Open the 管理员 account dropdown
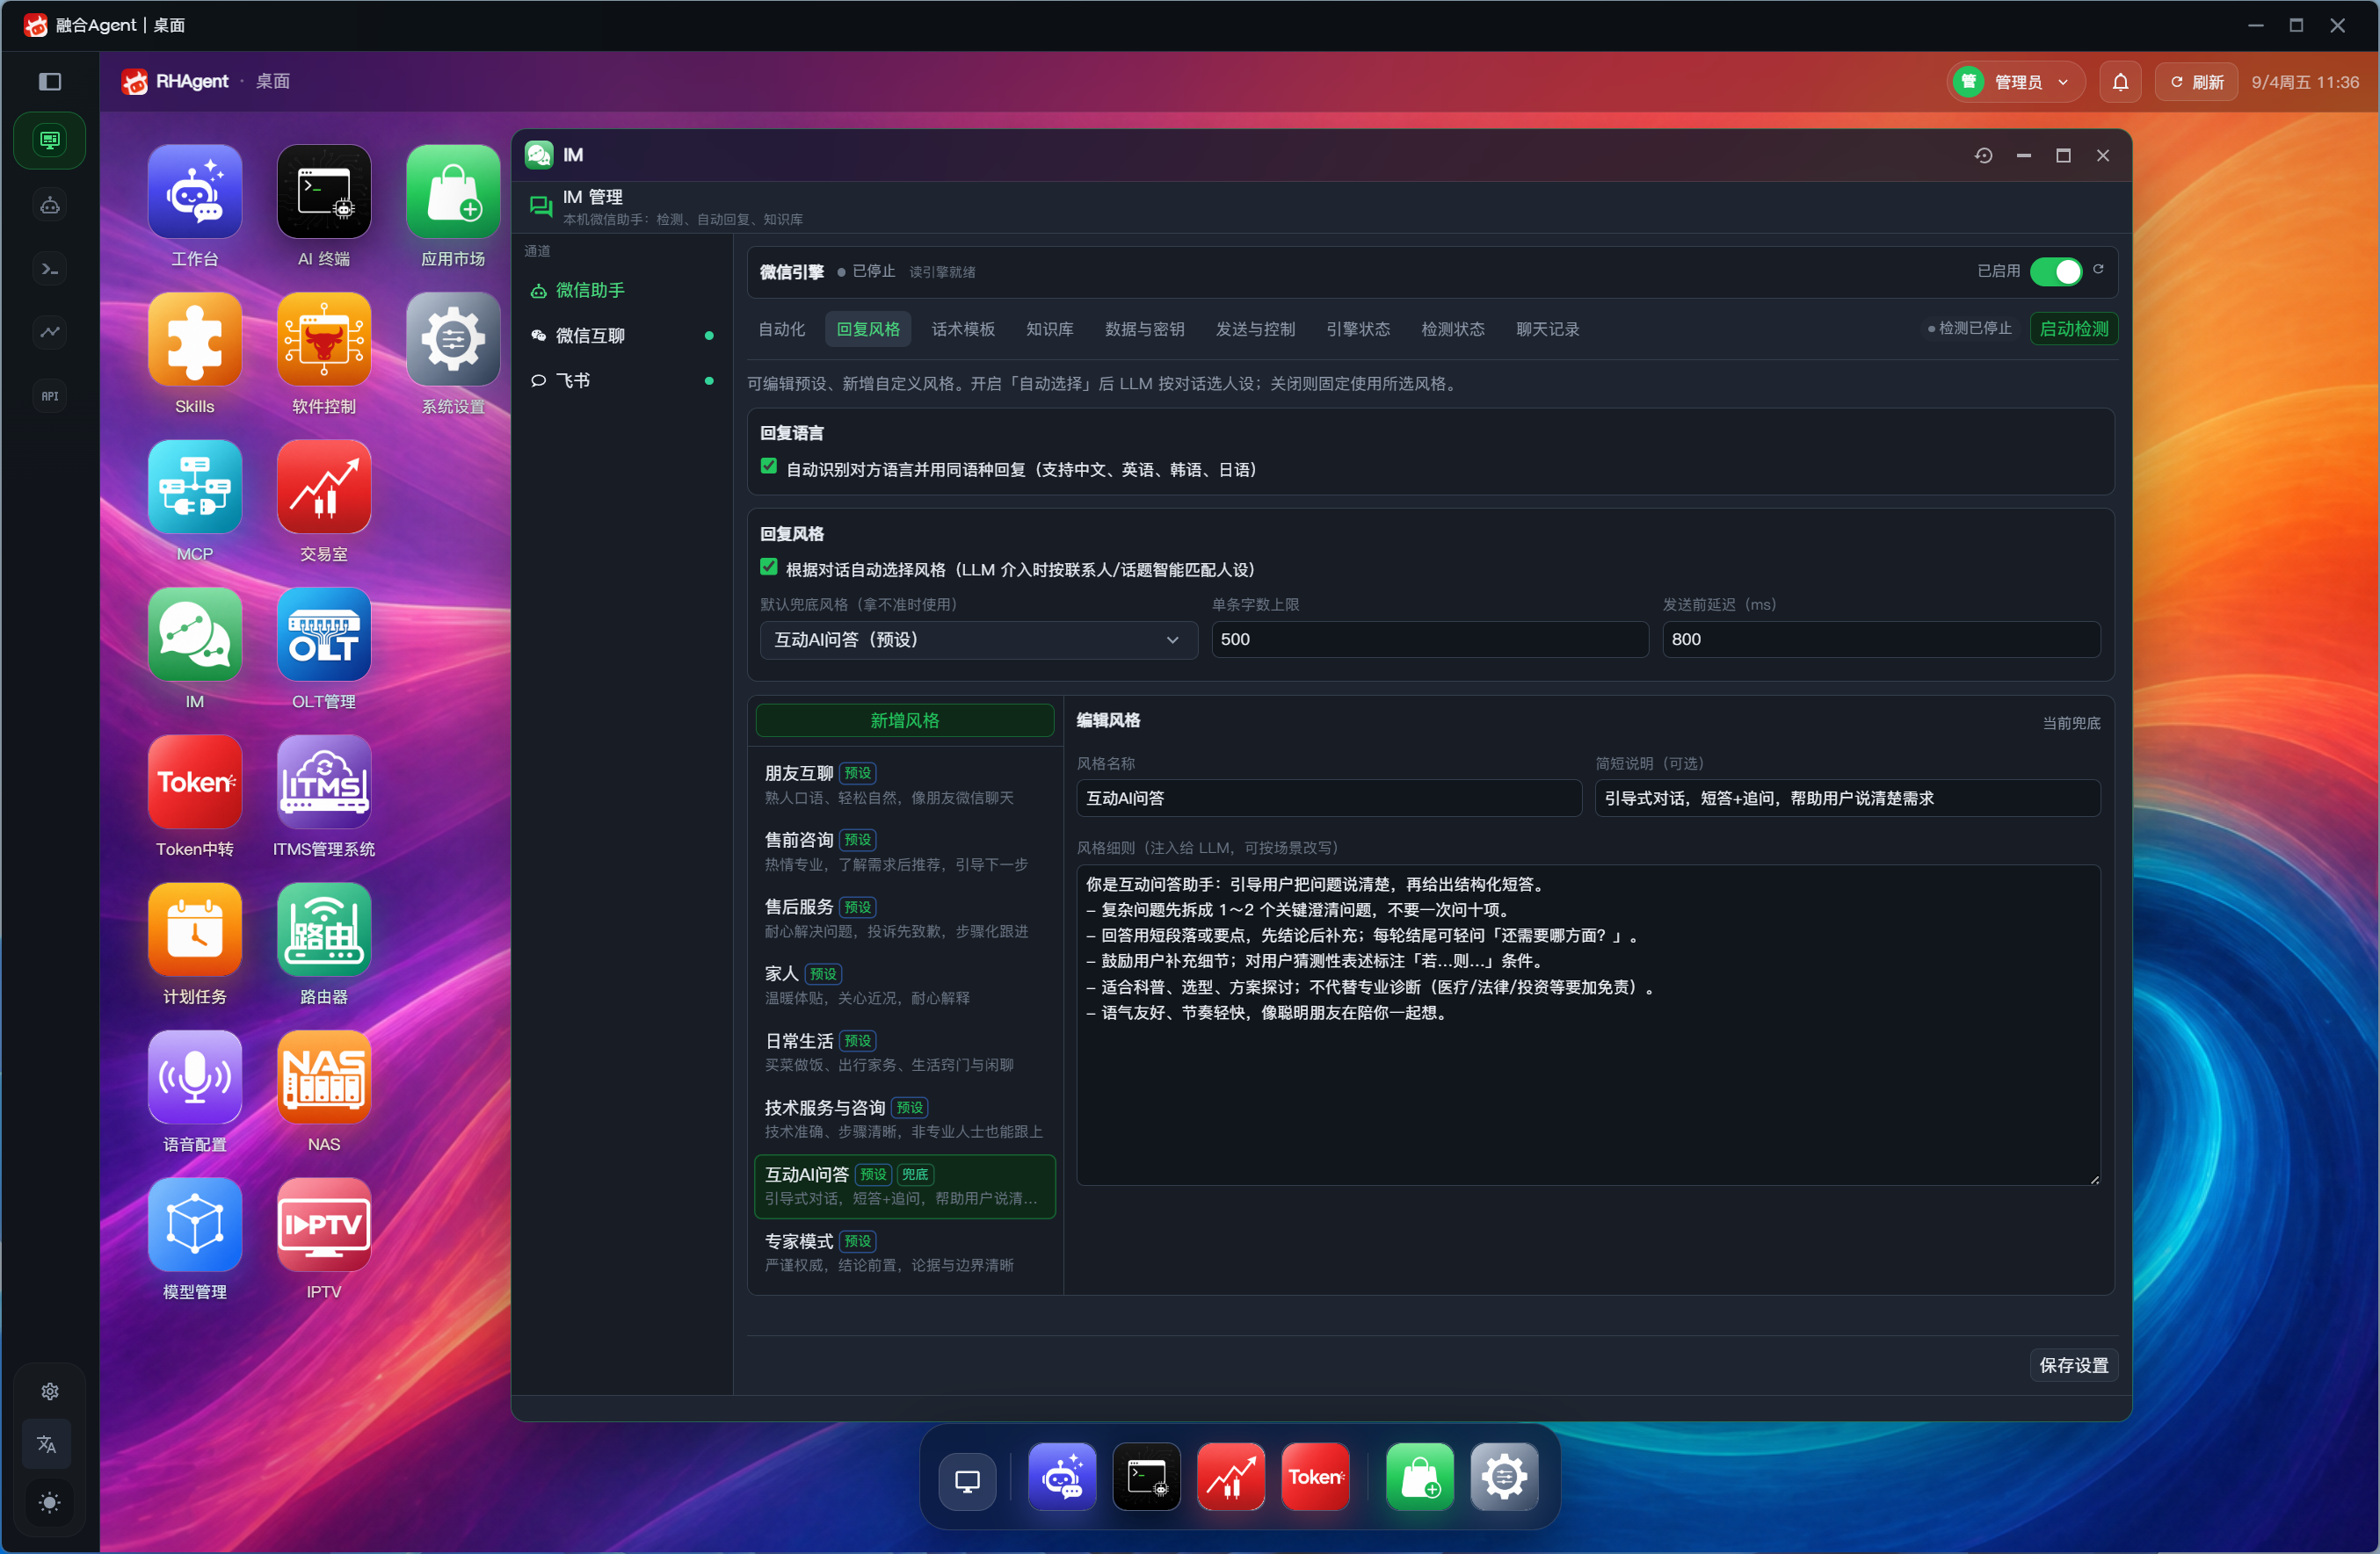The width and height of the screenshot is (2380, 1554). 2016,82
